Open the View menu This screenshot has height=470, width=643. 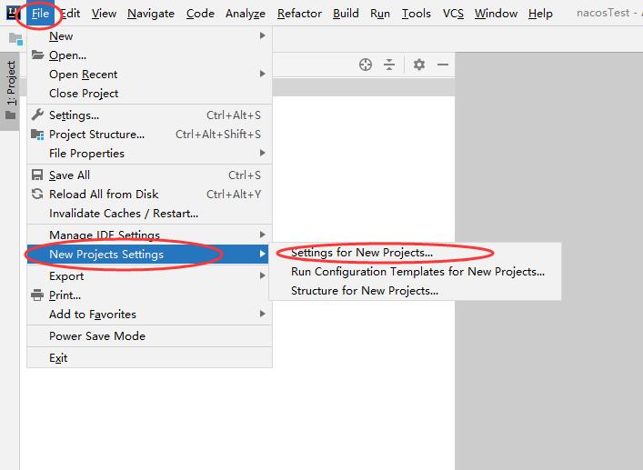pyautogui.click(x=104, y=14)
